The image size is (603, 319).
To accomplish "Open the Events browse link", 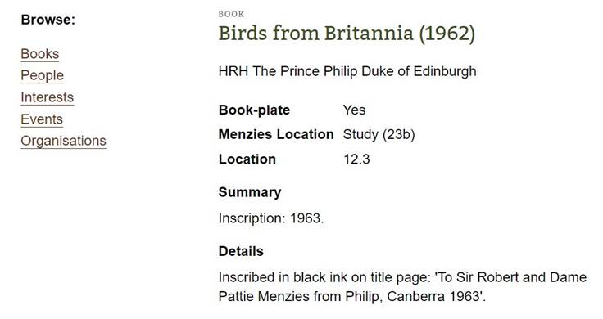I will click(42, 119).
